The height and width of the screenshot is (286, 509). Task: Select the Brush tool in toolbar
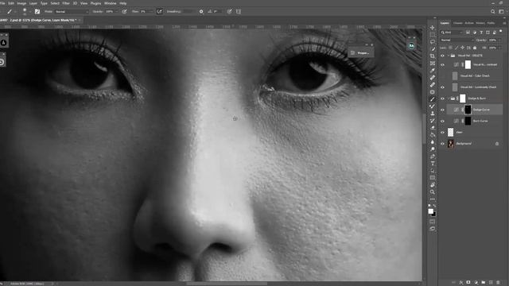click(x=433, y=99)
